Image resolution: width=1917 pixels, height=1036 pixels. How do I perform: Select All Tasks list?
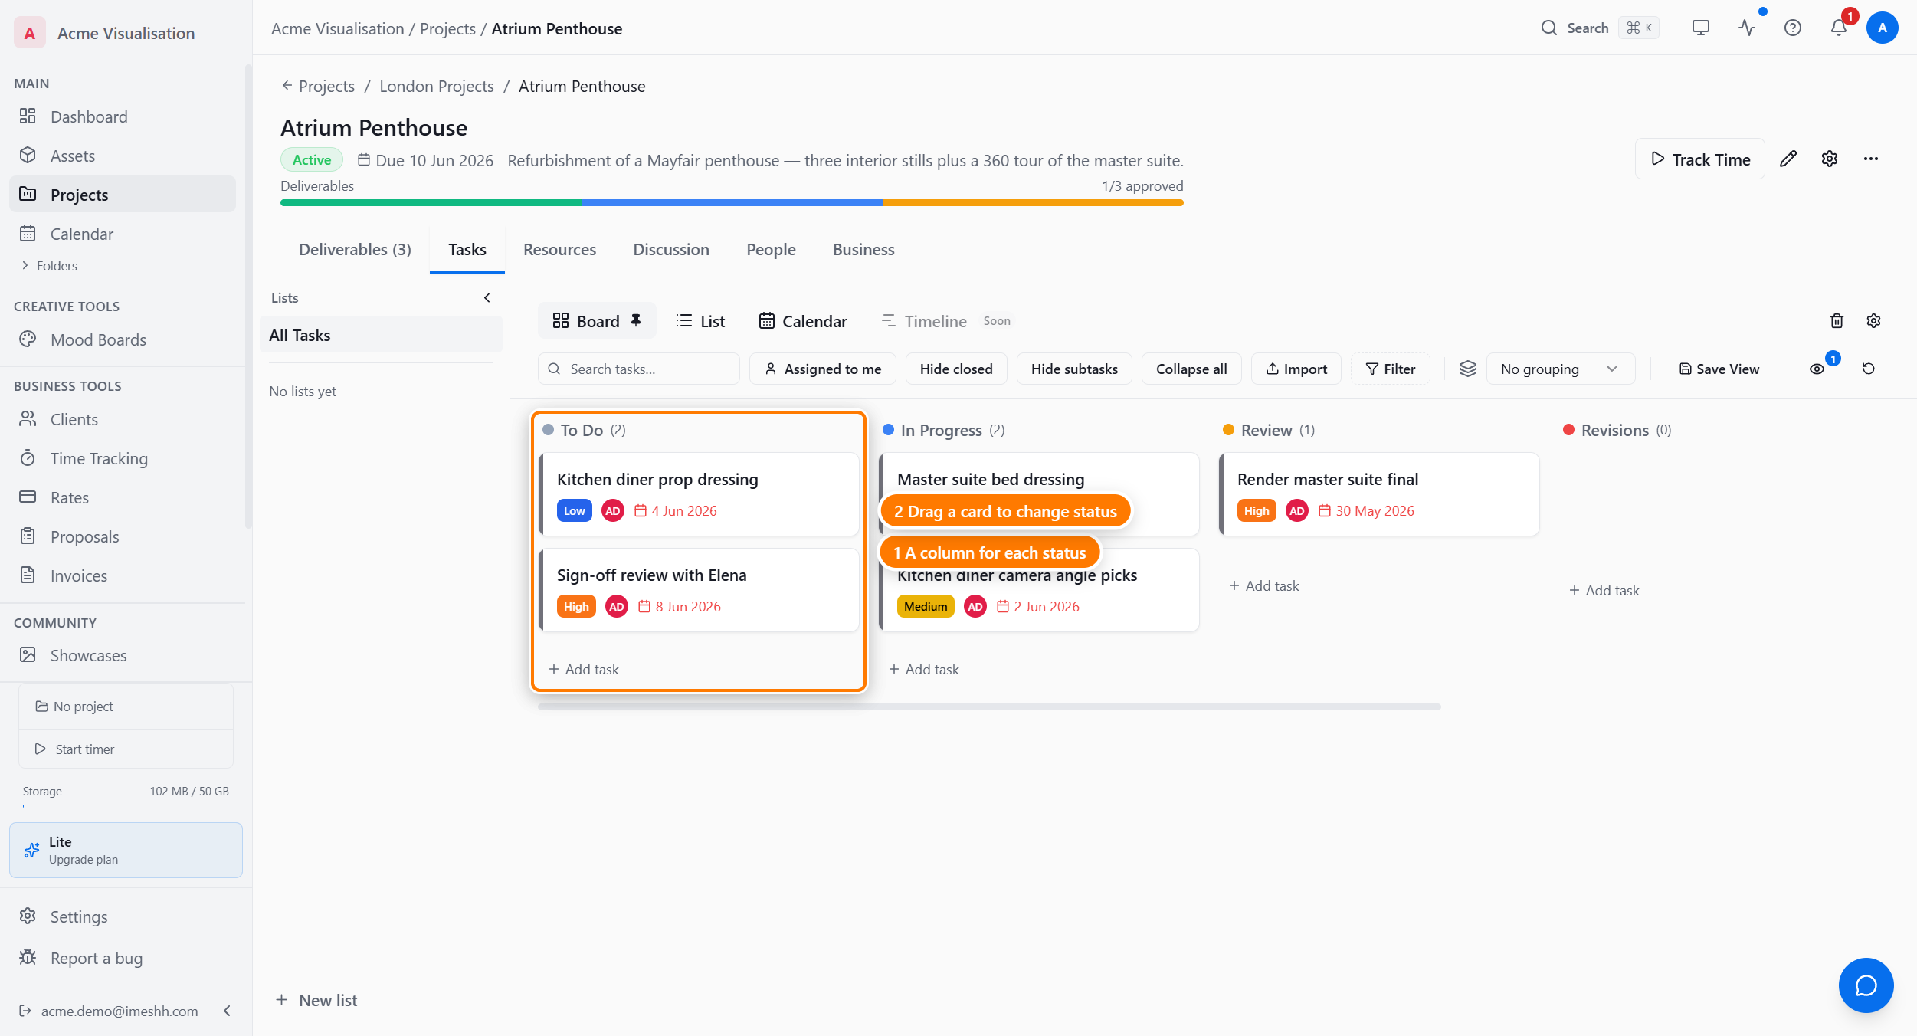(x=381, y=335)
